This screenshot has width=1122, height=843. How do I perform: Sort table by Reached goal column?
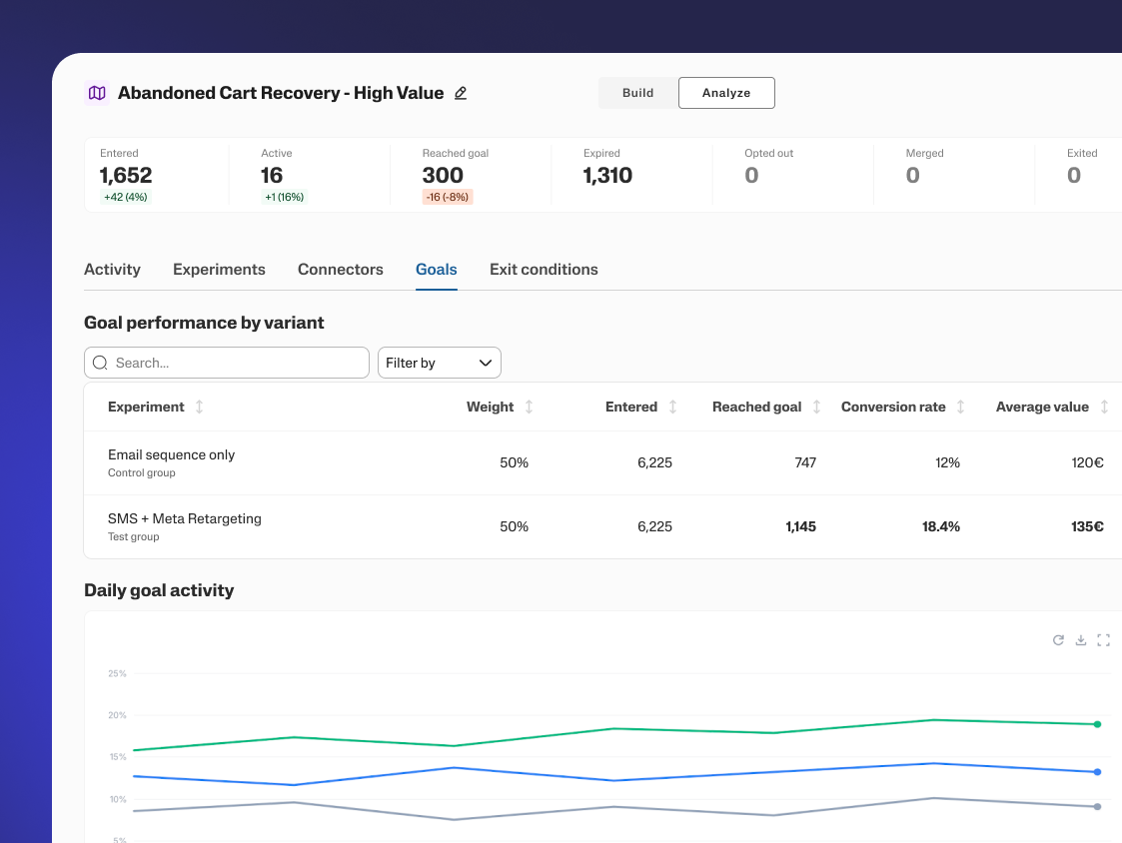[816, 407]
